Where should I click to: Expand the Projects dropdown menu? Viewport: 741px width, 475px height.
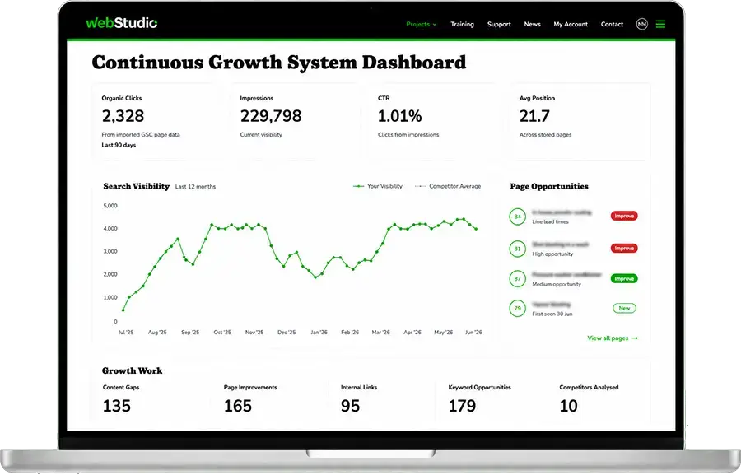pos(421,24)
